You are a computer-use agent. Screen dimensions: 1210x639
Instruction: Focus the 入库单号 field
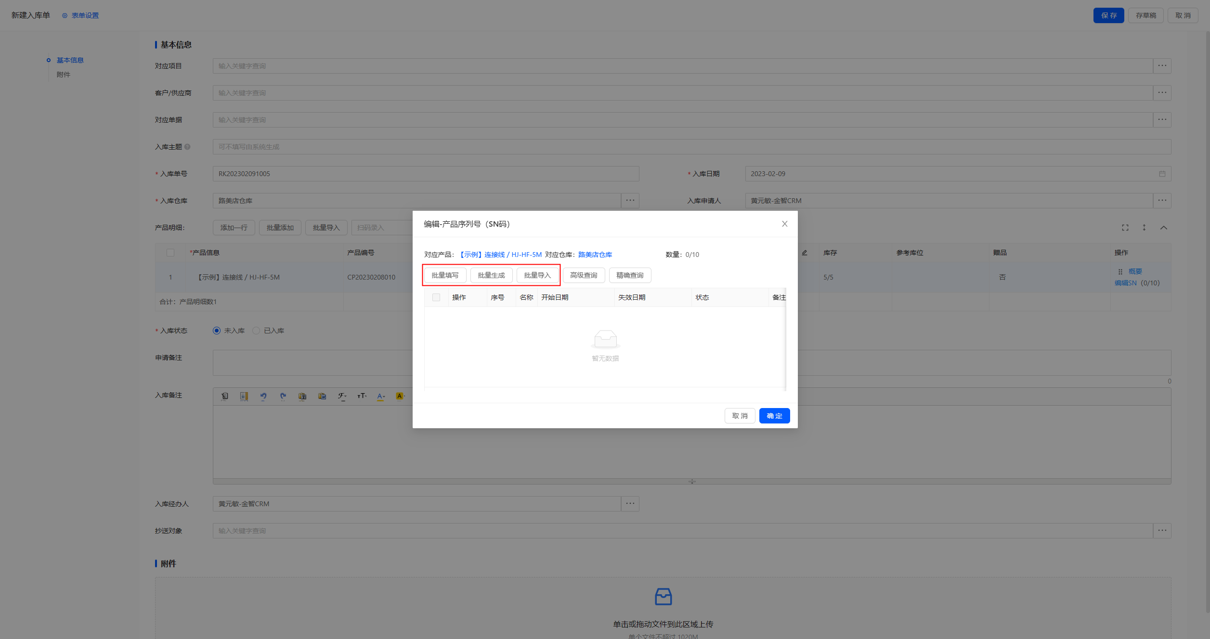coord(426,174)
